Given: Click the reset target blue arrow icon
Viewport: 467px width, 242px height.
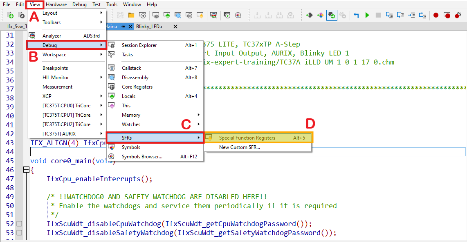Looking at the screenshot, I should click(356, 15).
